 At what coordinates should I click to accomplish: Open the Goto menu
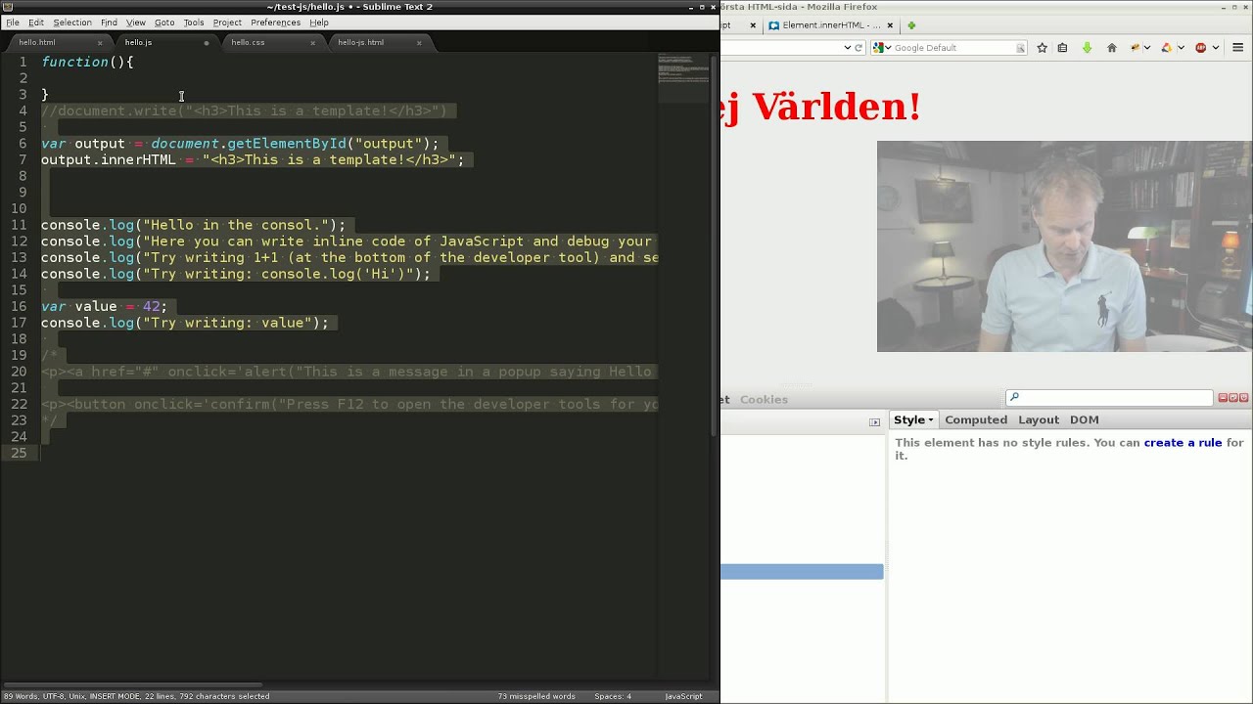coord(164,22)
